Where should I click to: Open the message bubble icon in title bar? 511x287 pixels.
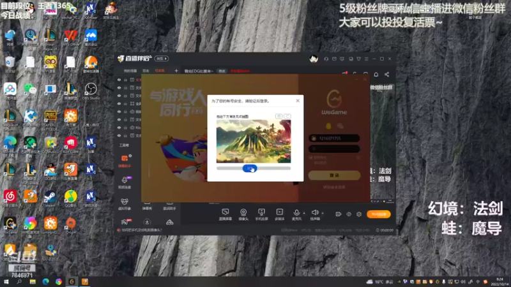coord(342,59)
